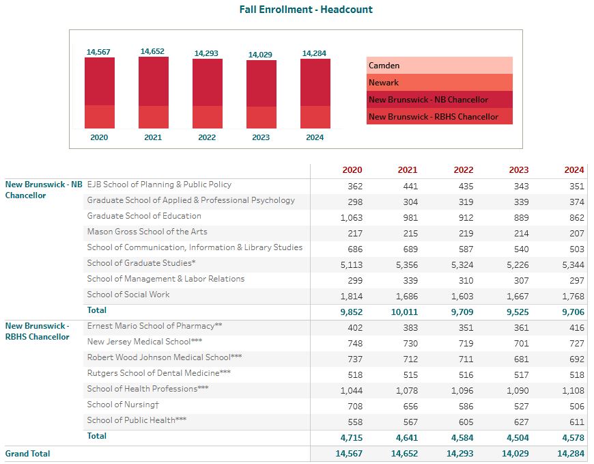Select the 2023 table column header
Screen dimensions: 594x464
pyautogui.click(x=519, y=170)
